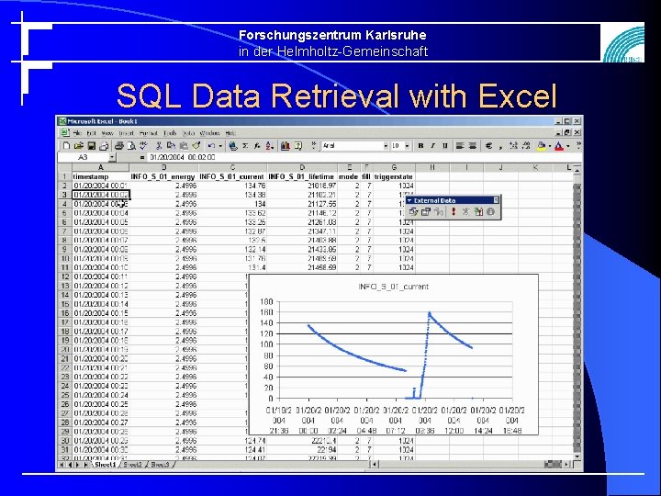Expand the Name Box dropdown next to A3

point(112,157)
